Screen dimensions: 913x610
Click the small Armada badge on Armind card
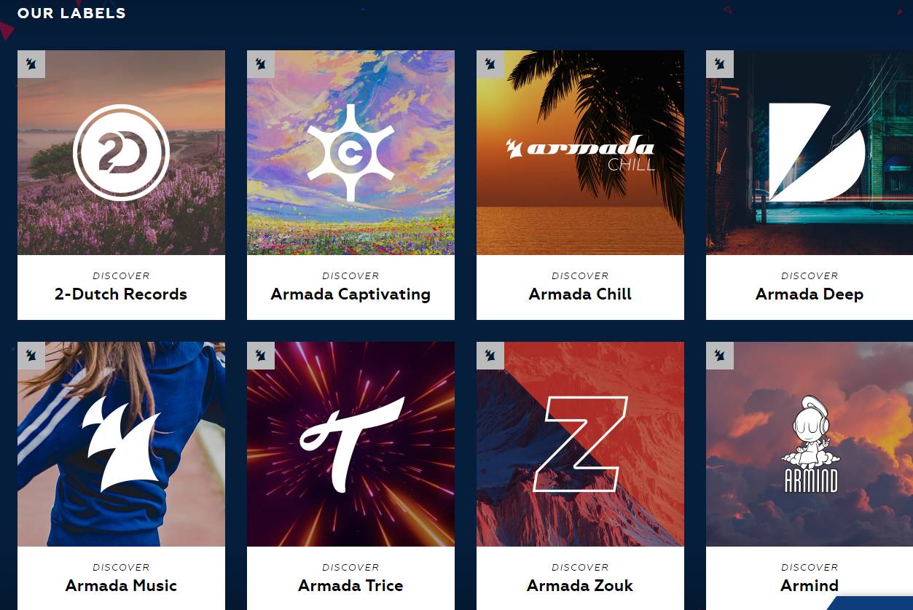pos(720,356)
